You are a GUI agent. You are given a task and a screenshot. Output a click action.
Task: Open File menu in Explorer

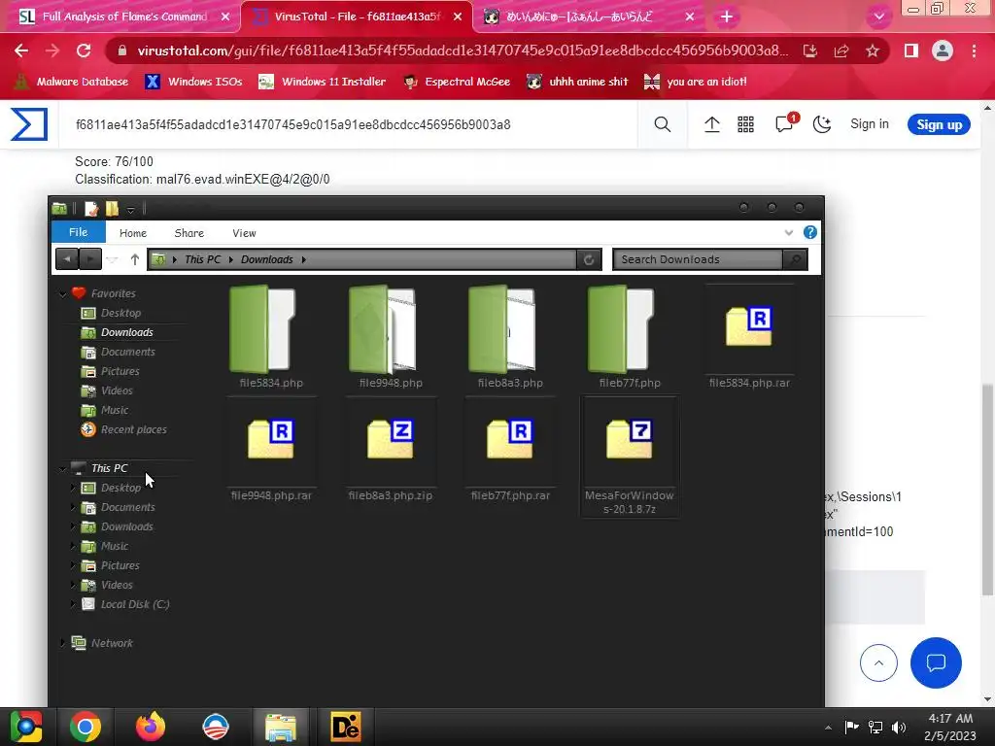click(x=78, y=232)
